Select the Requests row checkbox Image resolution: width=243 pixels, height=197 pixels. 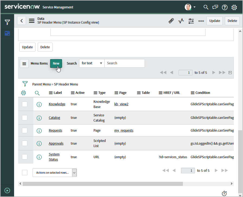coord(25,131)
